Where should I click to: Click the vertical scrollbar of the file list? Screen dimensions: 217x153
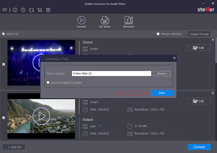click(216, 51)
